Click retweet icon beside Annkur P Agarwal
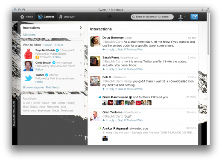 (99, 129)
